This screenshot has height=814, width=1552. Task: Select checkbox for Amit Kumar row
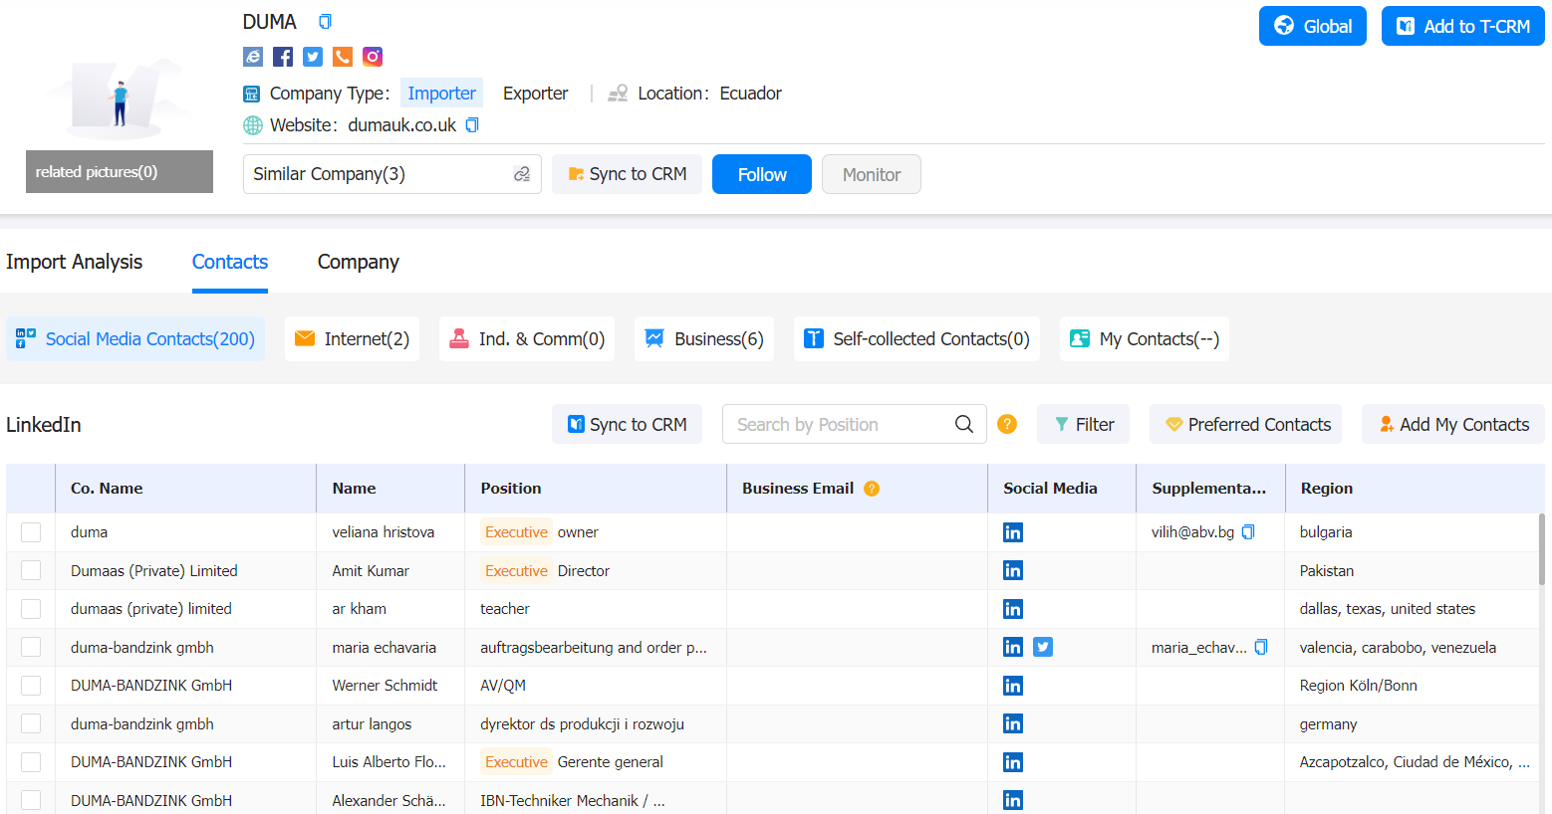[x=31, y=570]
